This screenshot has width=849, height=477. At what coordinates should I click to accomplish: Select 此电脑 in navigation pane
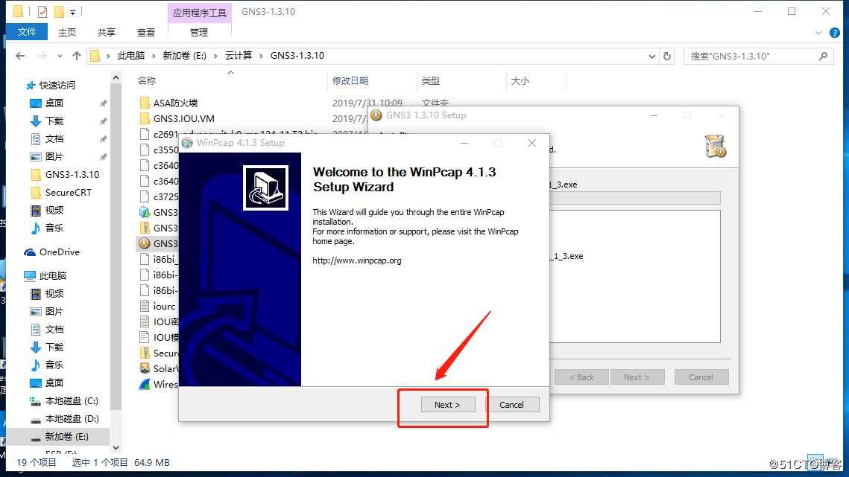[52, 276]
